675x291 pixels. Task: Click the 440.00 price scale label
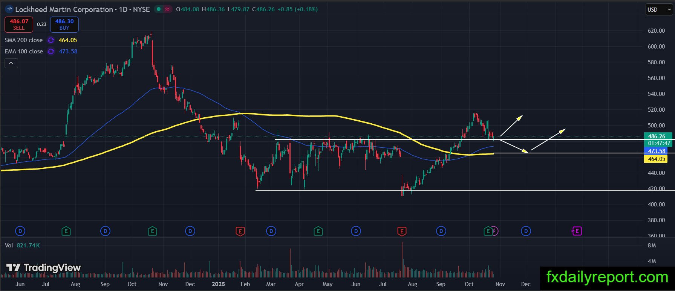[x=656, y=173]
